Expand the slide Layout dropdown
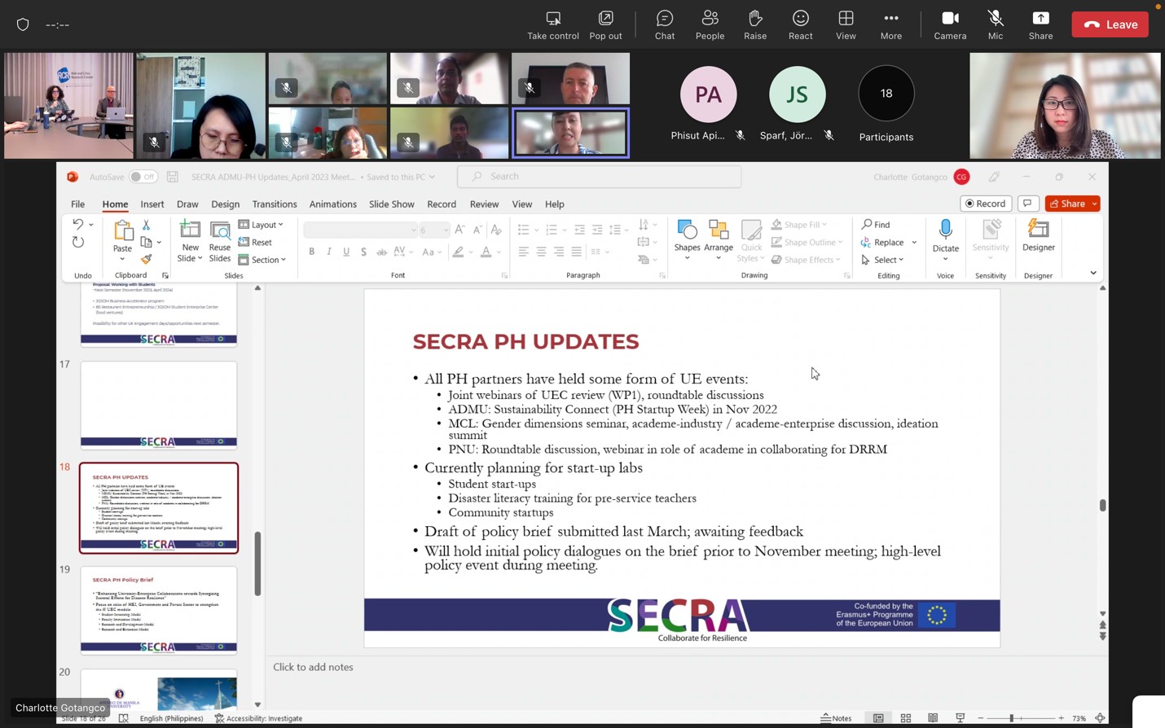 pyautogui.click(x=262, y=225)
